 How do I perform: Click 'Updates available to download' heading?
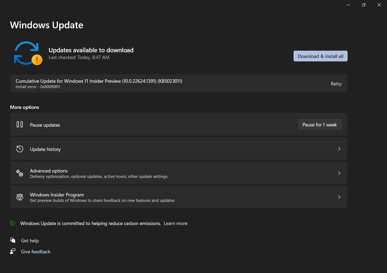point(91,50)
